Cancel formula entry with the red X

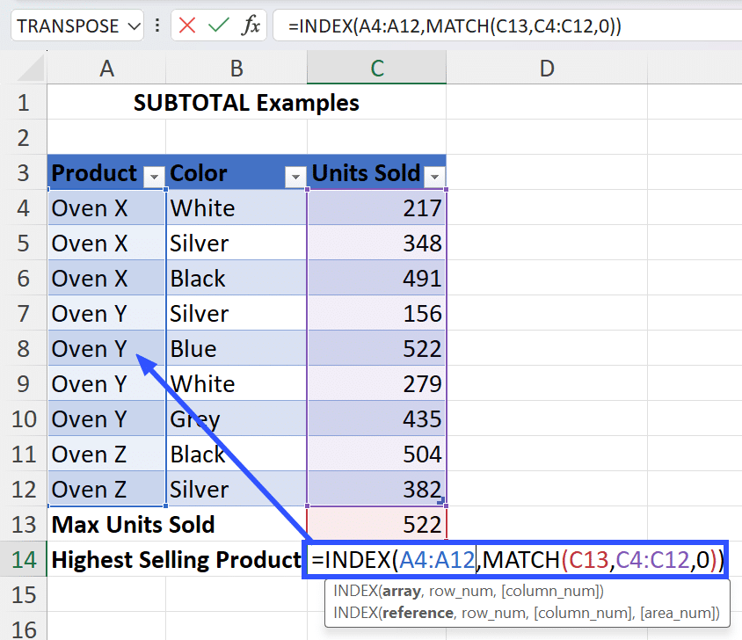click(187, 25)
